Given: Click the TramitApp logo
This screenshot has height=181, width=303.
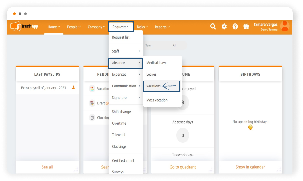Looking at the screenshot, I should click(x=24, y=27).
